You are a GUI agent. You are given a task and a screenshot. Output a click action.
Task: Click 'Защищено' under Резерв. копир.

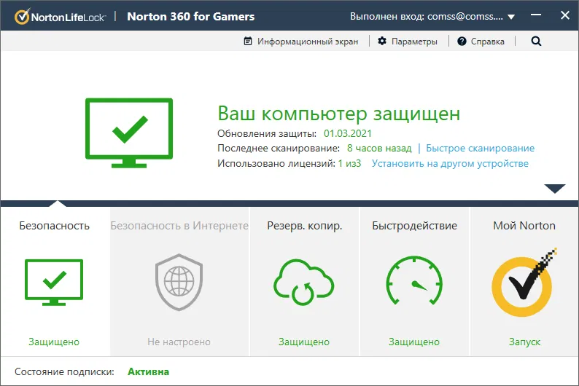click(x=304, y=342)
